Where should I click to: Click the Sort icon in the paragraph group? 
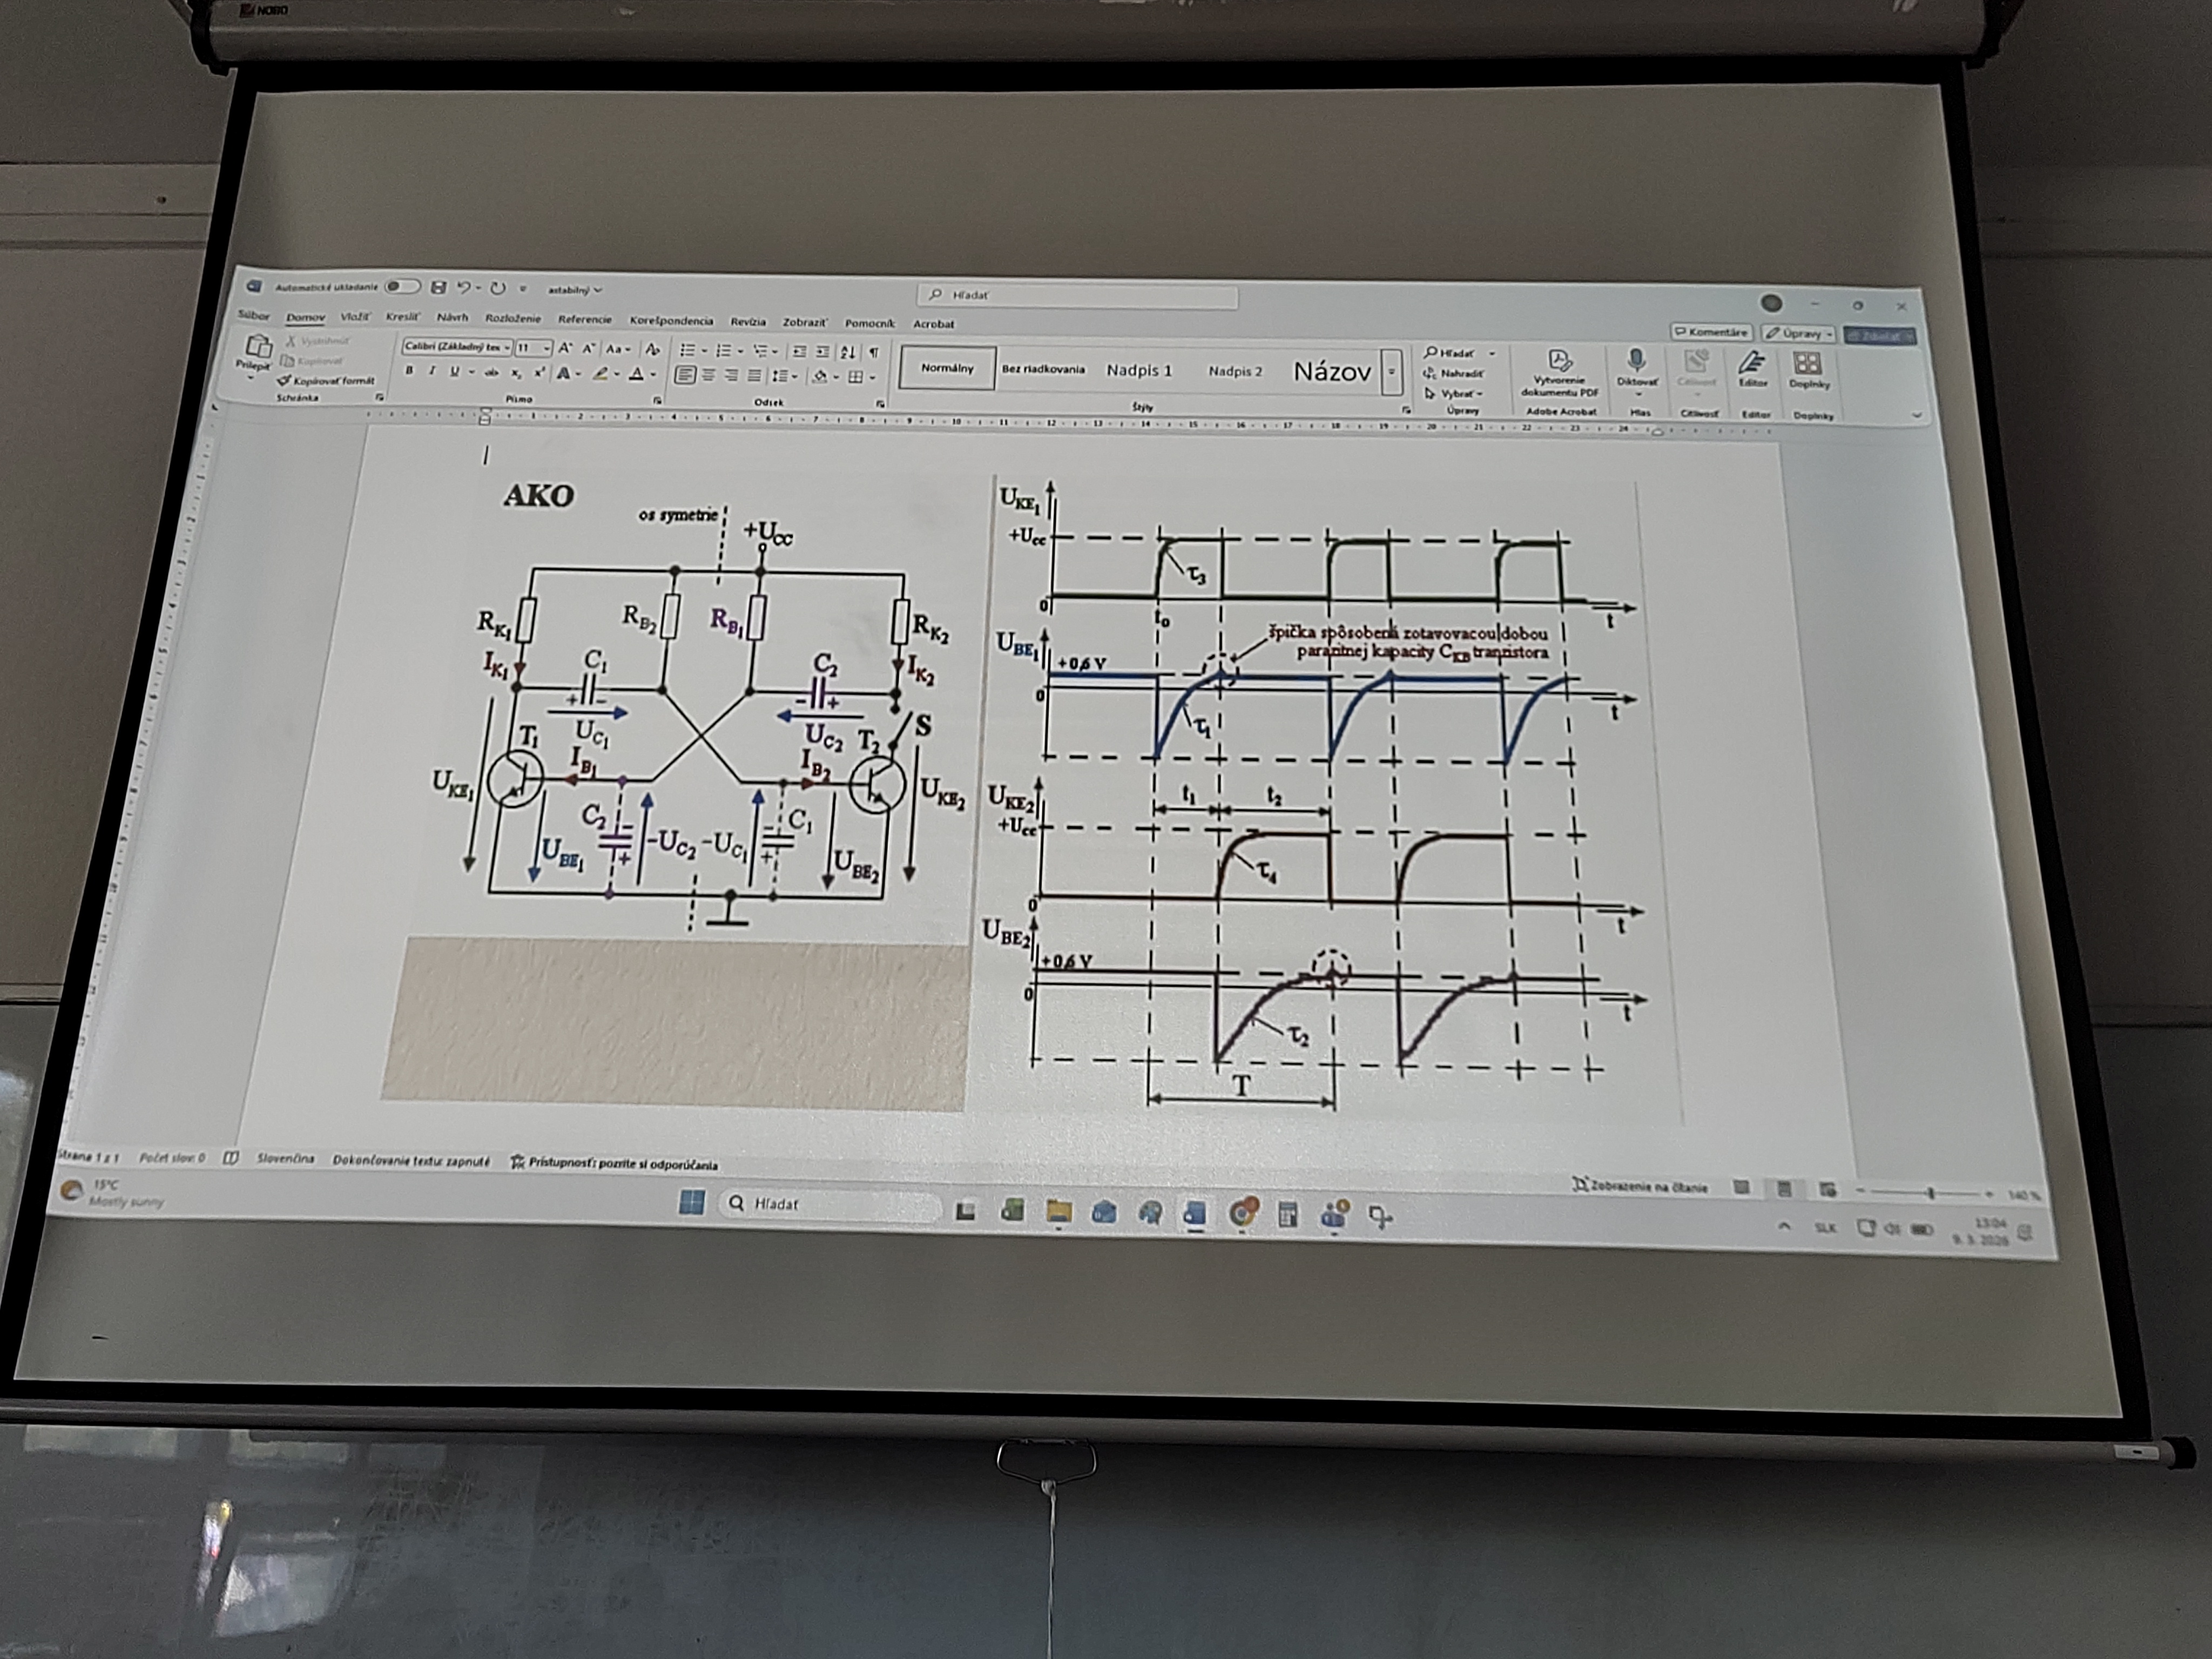pos(848,352)
